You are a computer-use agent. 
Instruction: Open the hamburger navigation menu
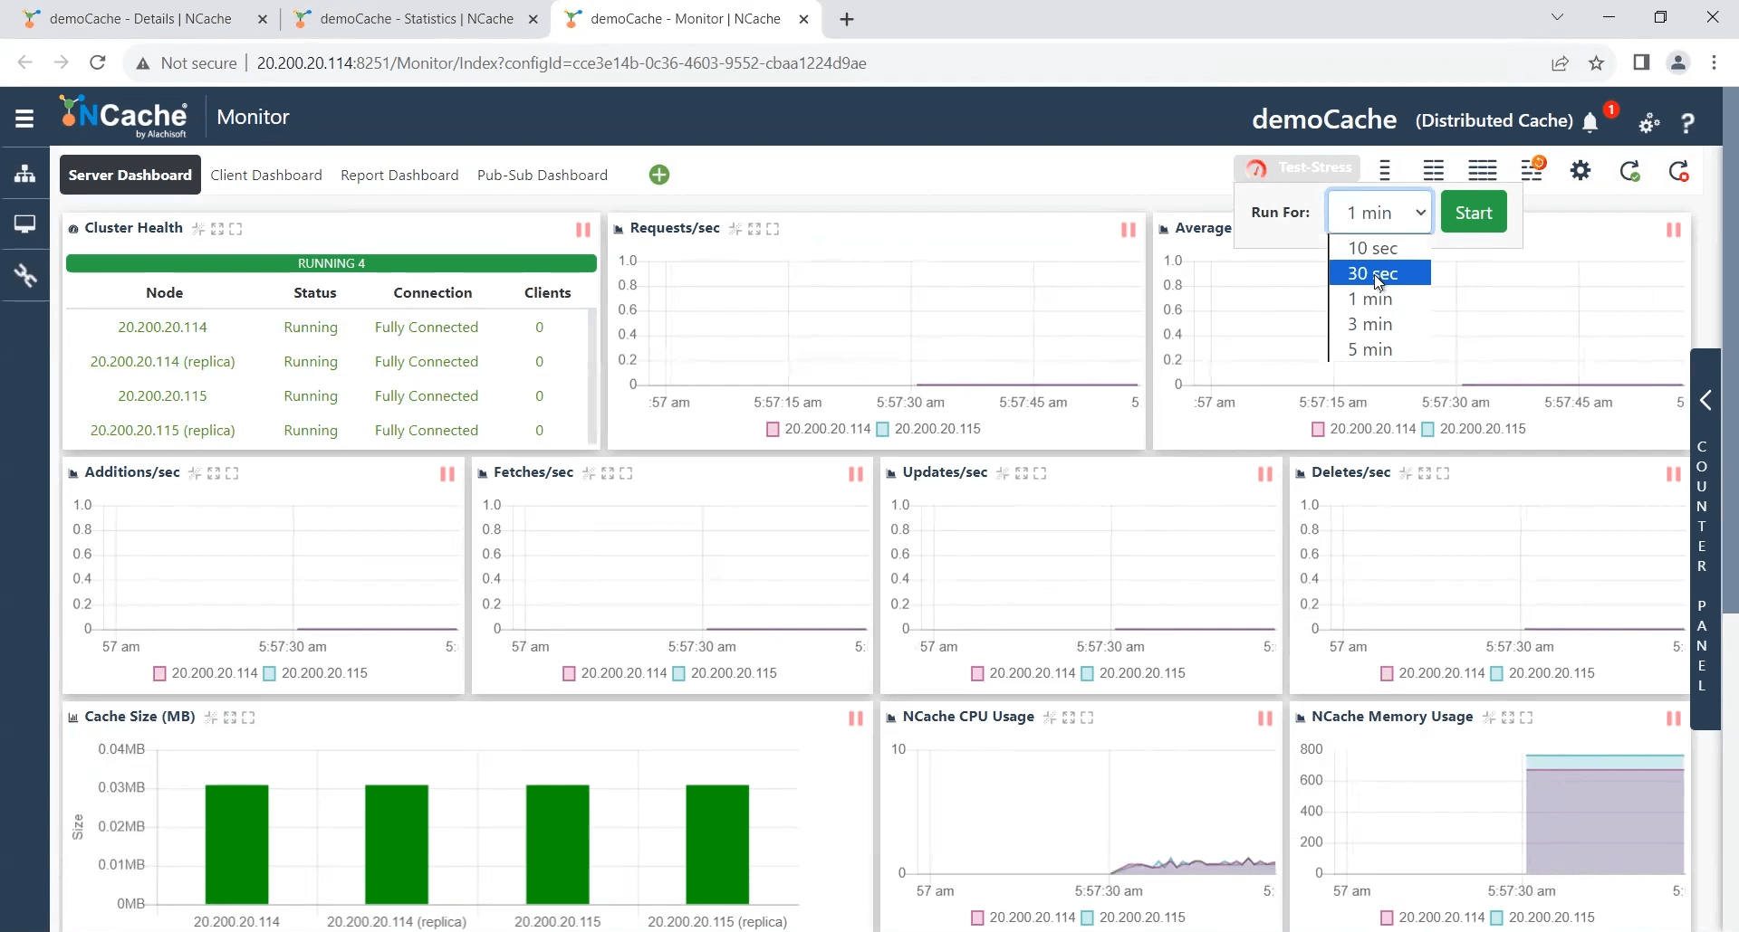[24, 119]
